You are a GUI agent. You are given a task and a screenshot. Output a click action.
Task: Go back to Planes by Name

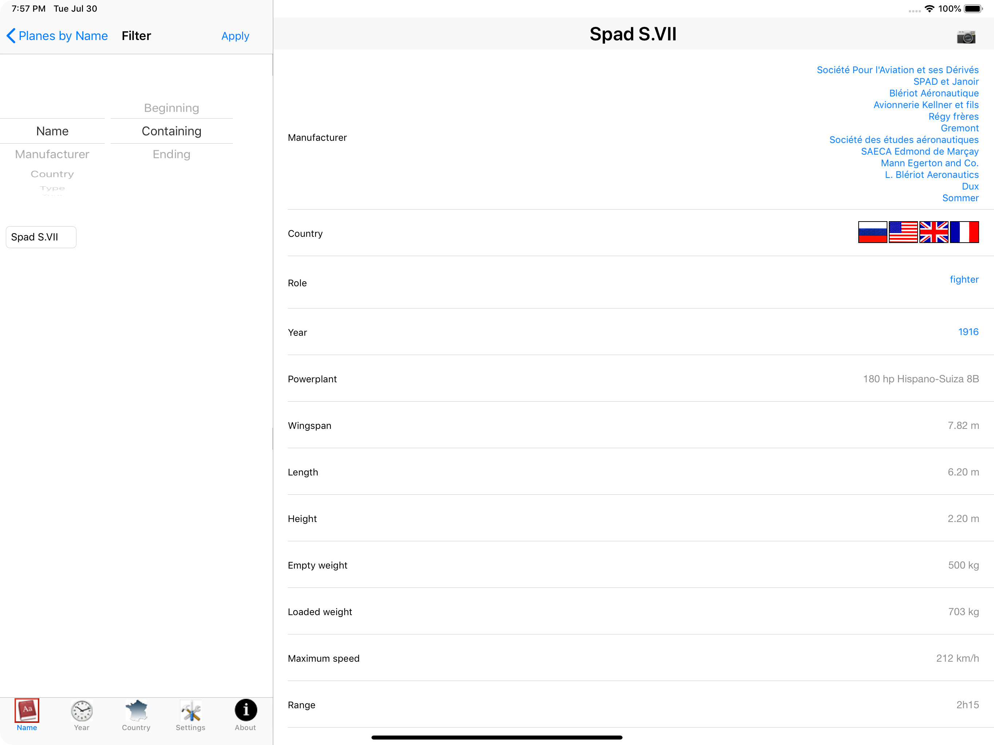[57, 36]
